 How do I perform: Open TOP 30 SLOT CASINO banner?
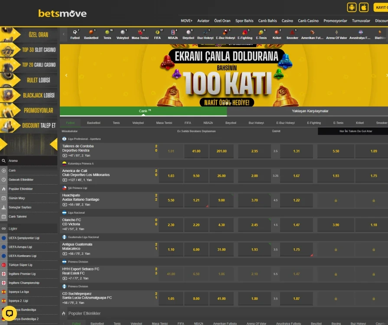29,50
